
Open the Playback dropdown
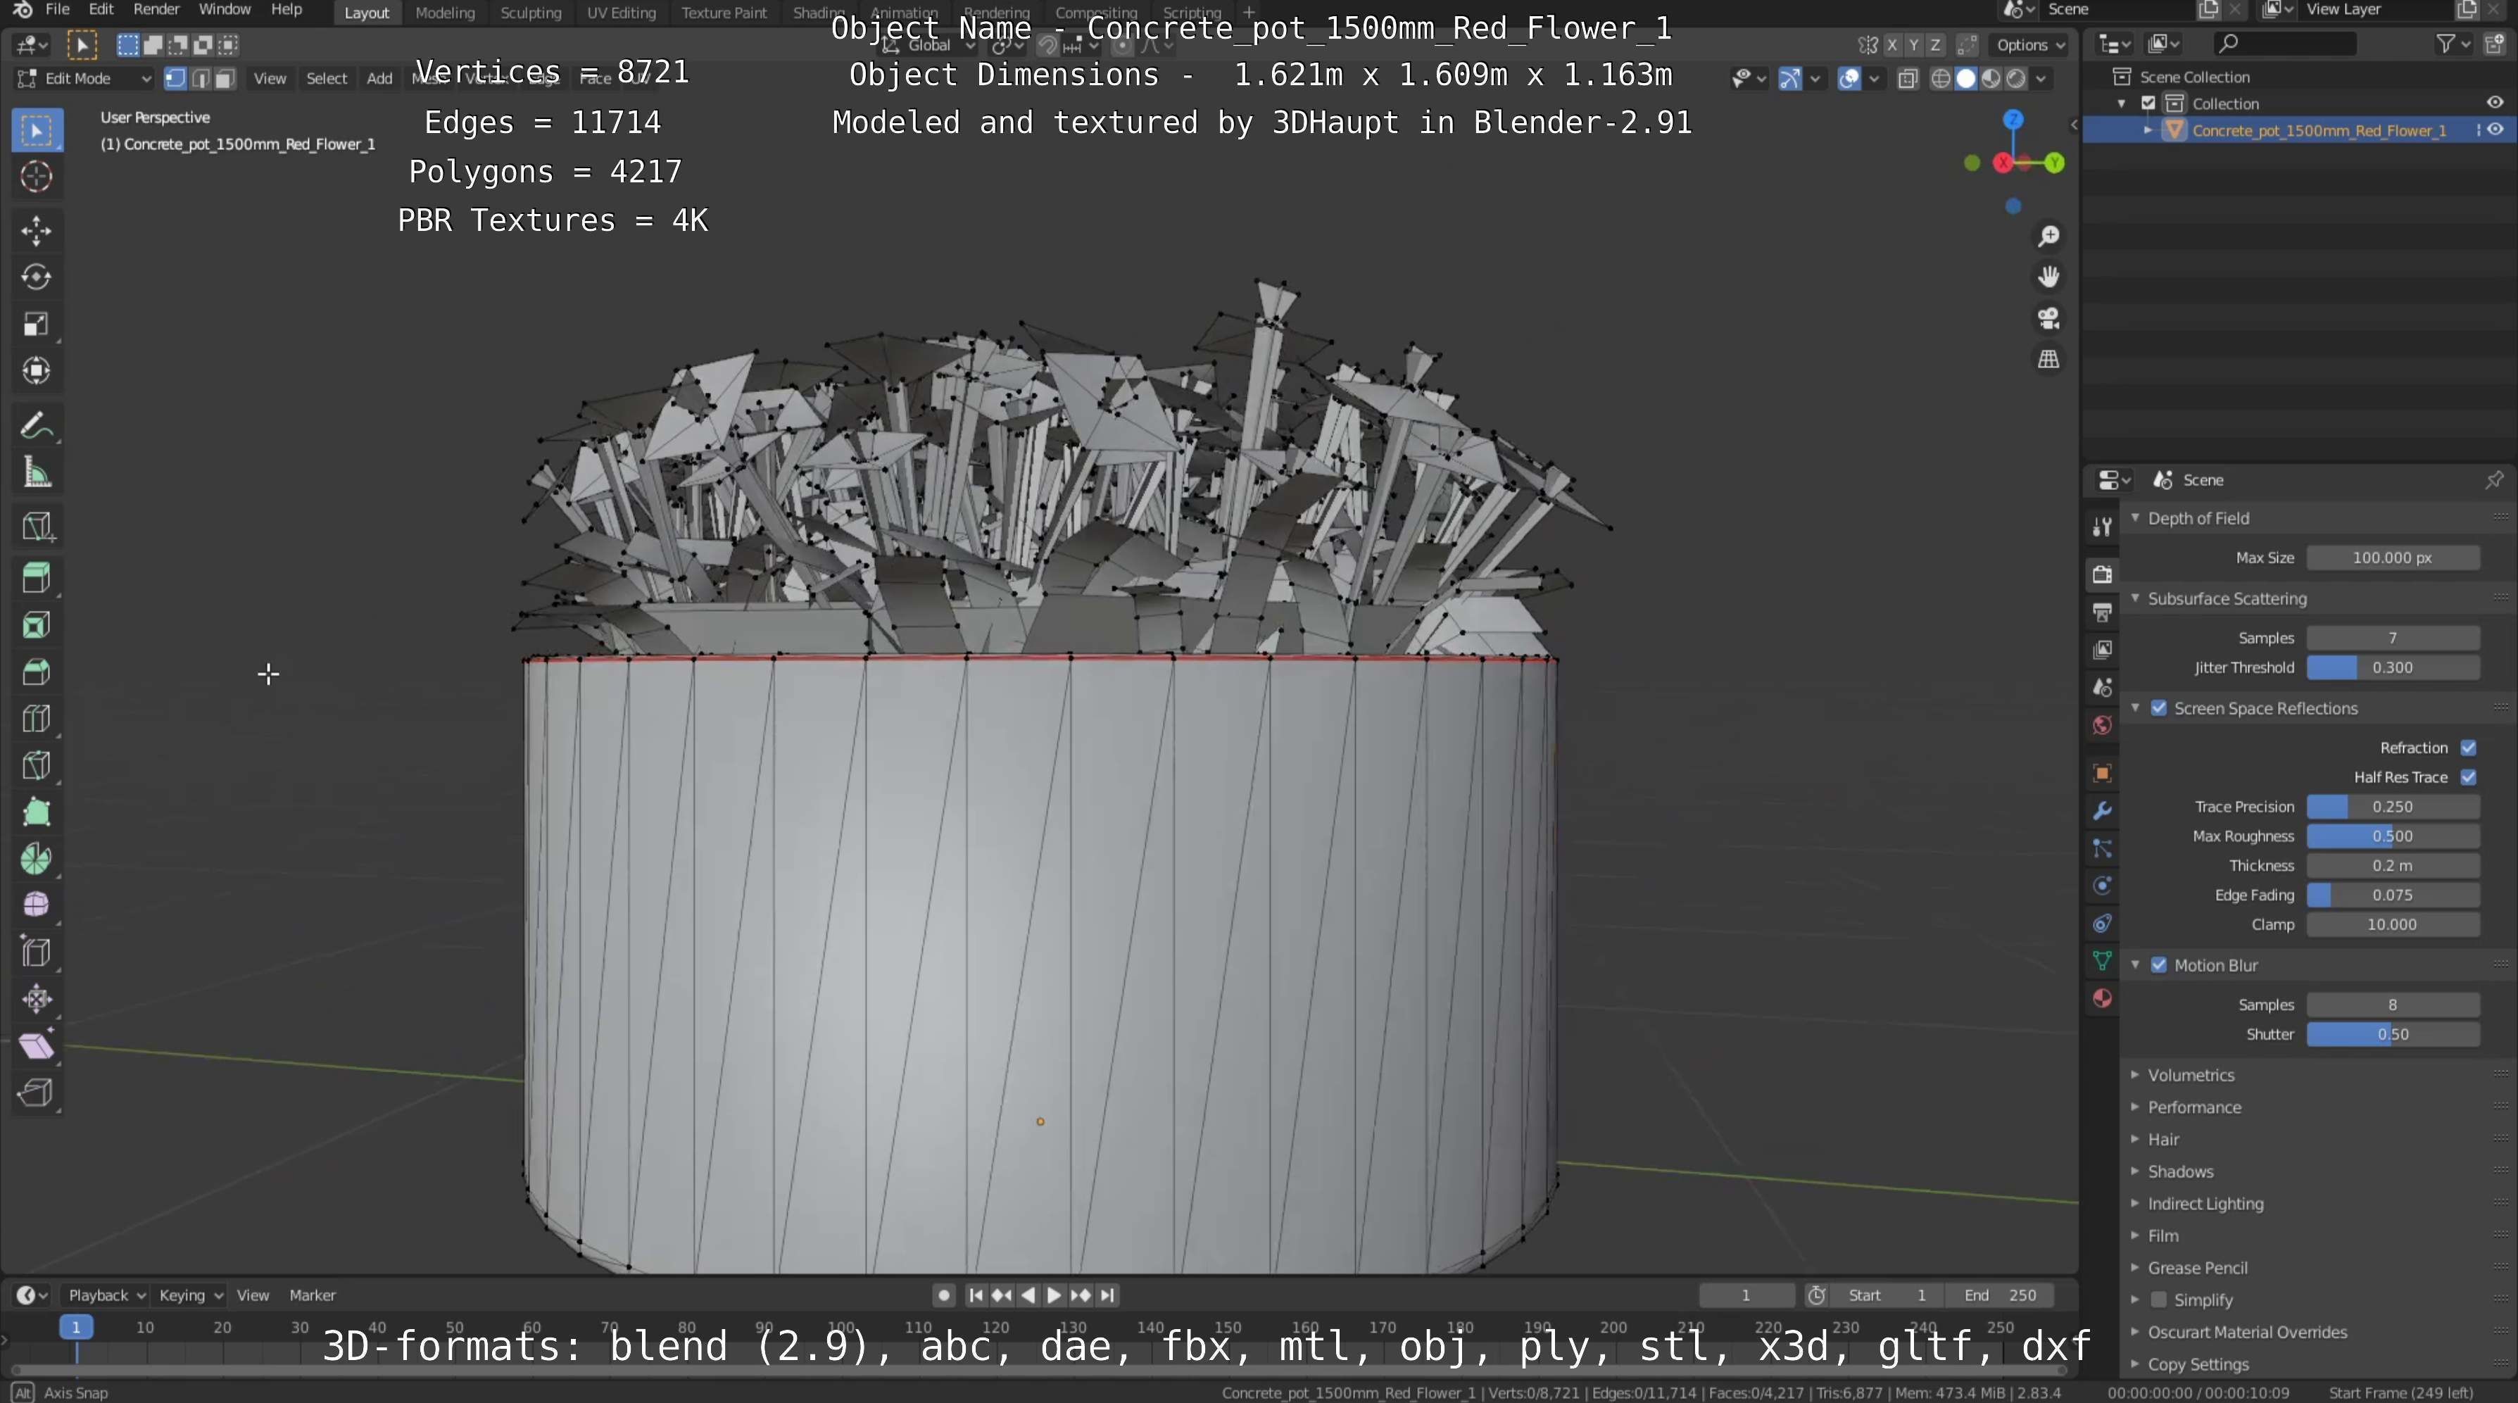106,1295
